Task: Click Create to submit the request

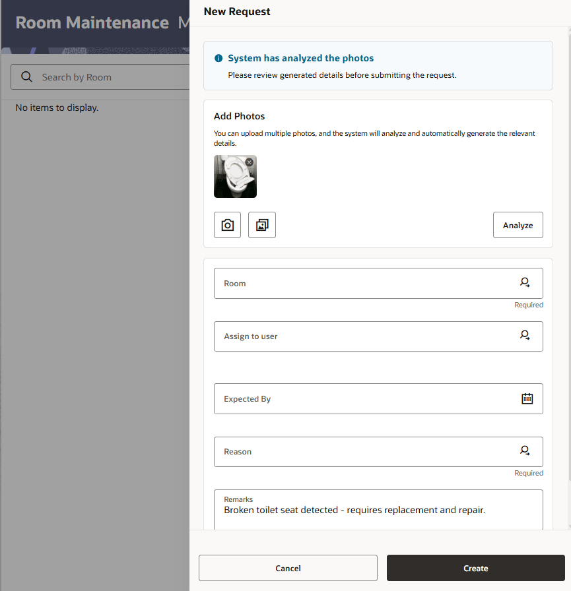Action: (x=475, y=568)
